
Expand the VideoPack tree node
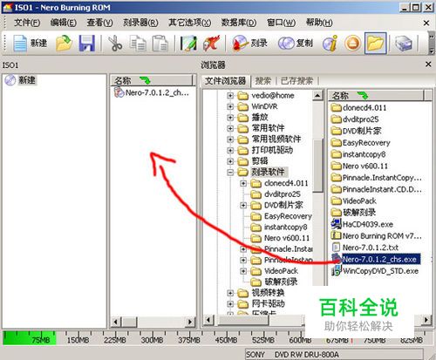243,271
